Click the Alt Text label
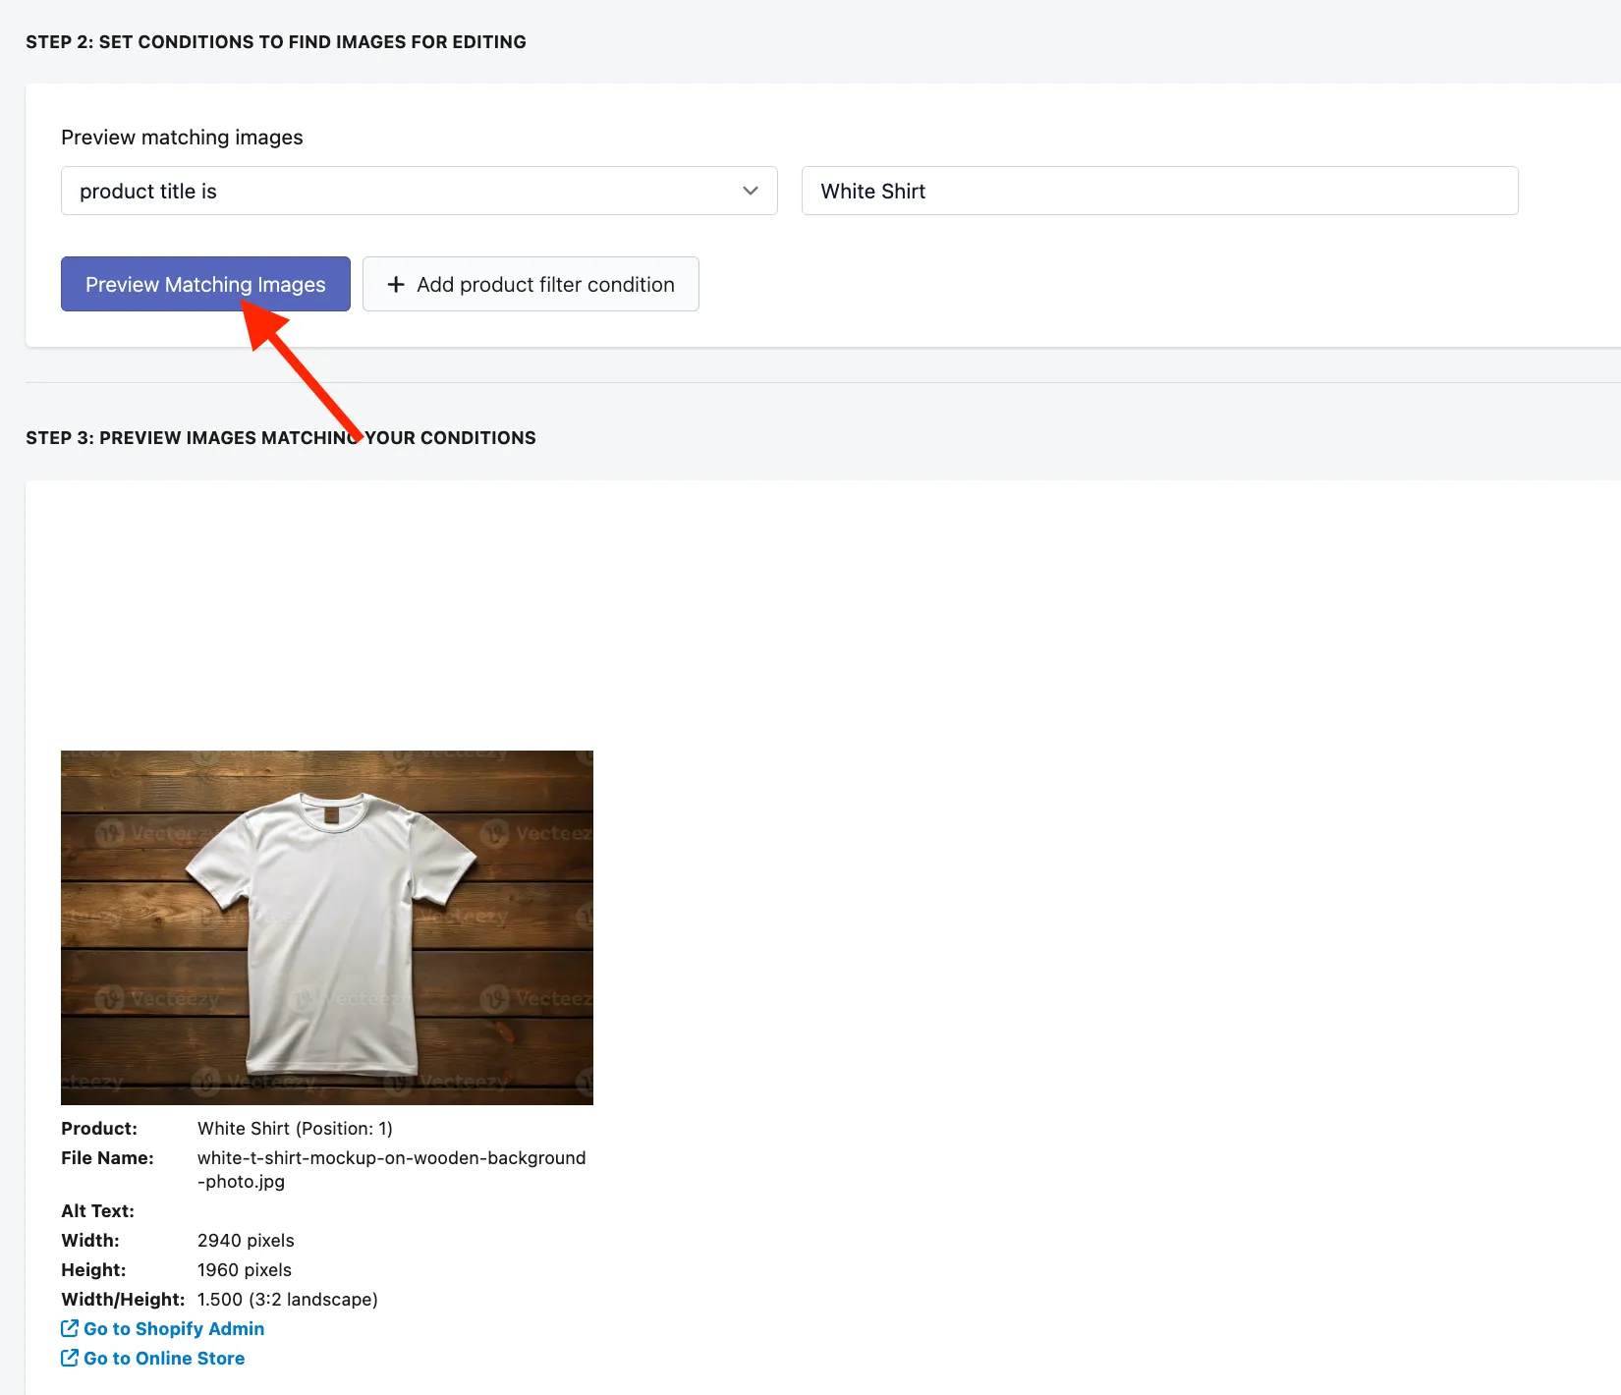This screenshot has width=1621, height=1395. coord(97,1210)
